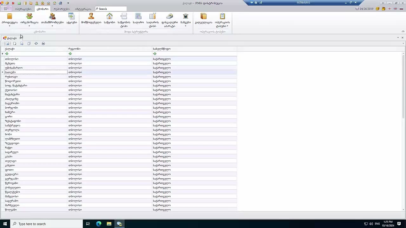Select the ქუთაისი city row

[120, 90]
